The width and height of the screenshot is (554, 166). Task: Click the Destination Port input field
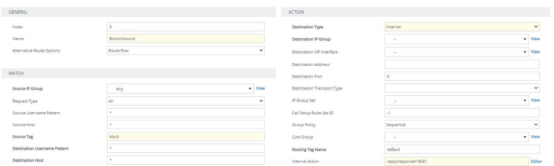462,76
